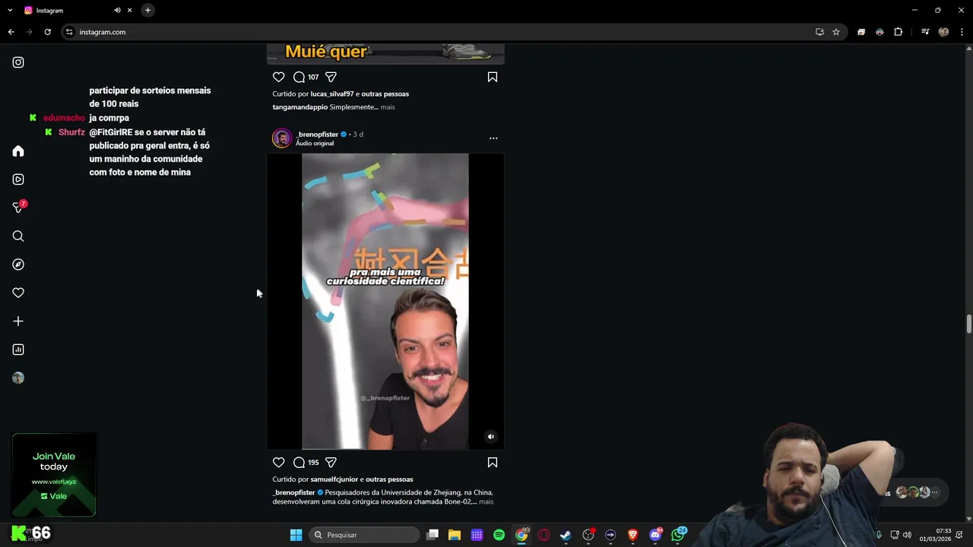This screenshot has height=547, width=973.
Task: Open volume control in system tray
Action: pos(907,535)
